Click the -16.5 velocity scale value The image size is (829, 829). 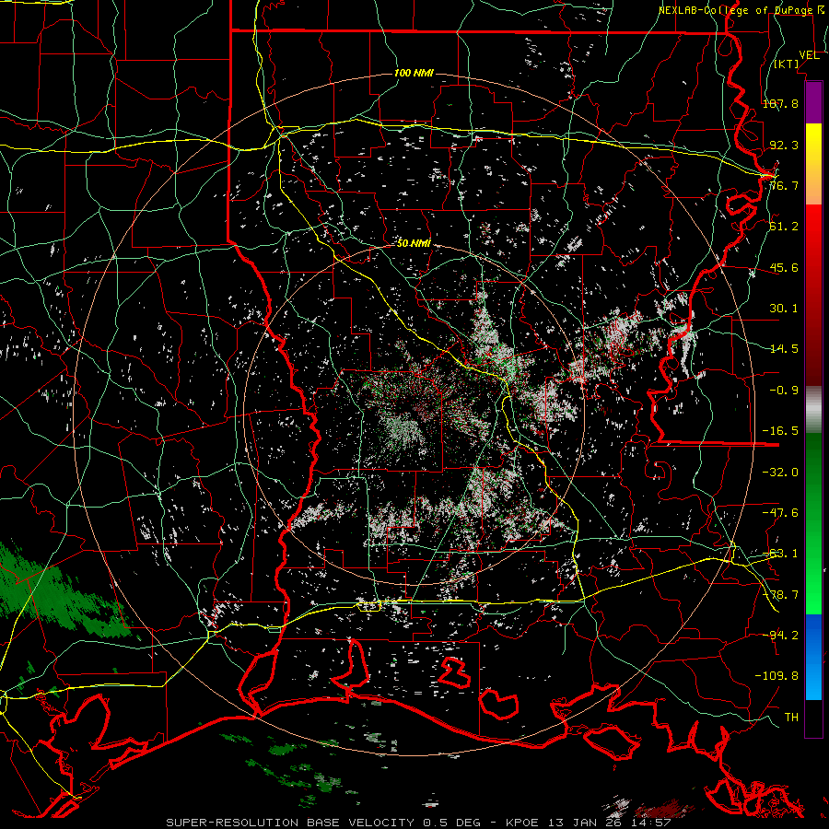[x=780, y=431]
